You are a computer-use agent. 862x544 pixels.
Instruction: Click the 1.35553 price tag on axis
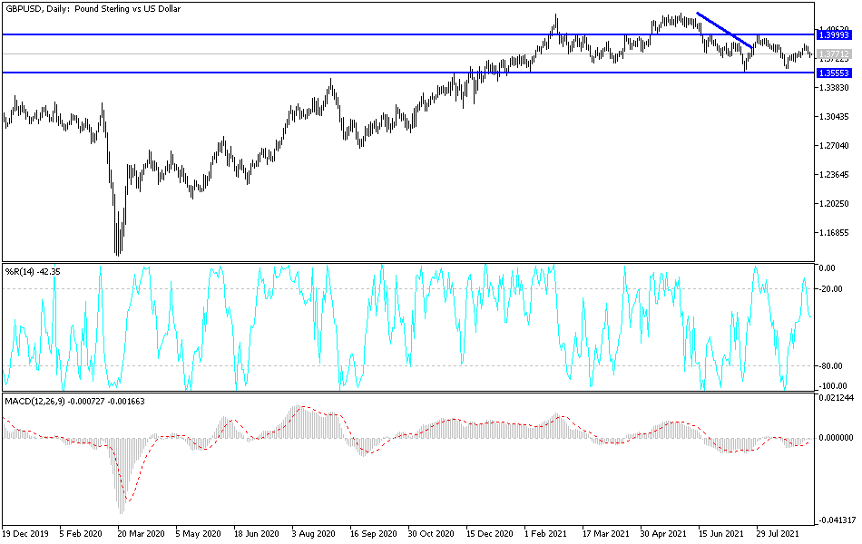click(835, 73)
